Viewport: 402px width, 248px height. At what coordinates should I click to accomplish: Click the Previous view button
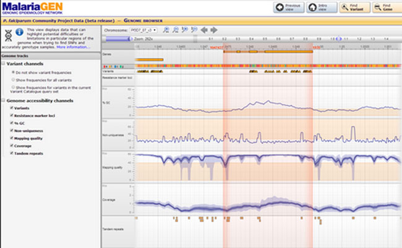[289, 7]
